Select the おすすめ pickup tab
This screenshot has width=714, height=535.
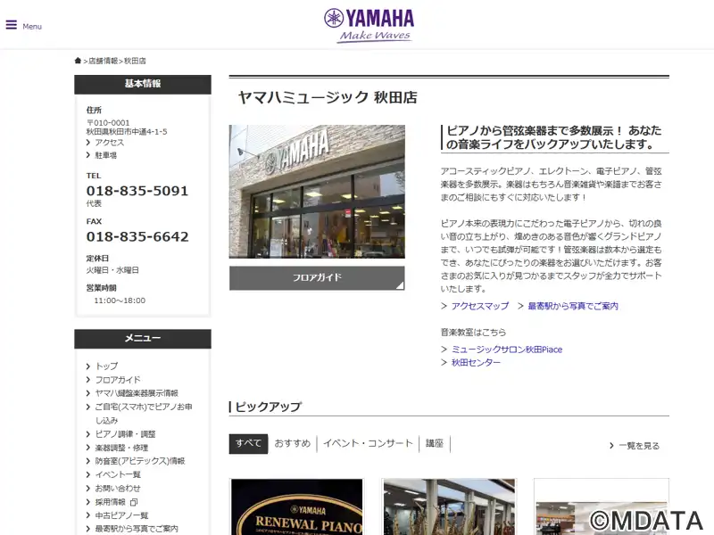(293, 443)
